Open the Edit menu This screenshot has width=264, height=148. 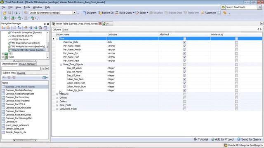point(10,7)
